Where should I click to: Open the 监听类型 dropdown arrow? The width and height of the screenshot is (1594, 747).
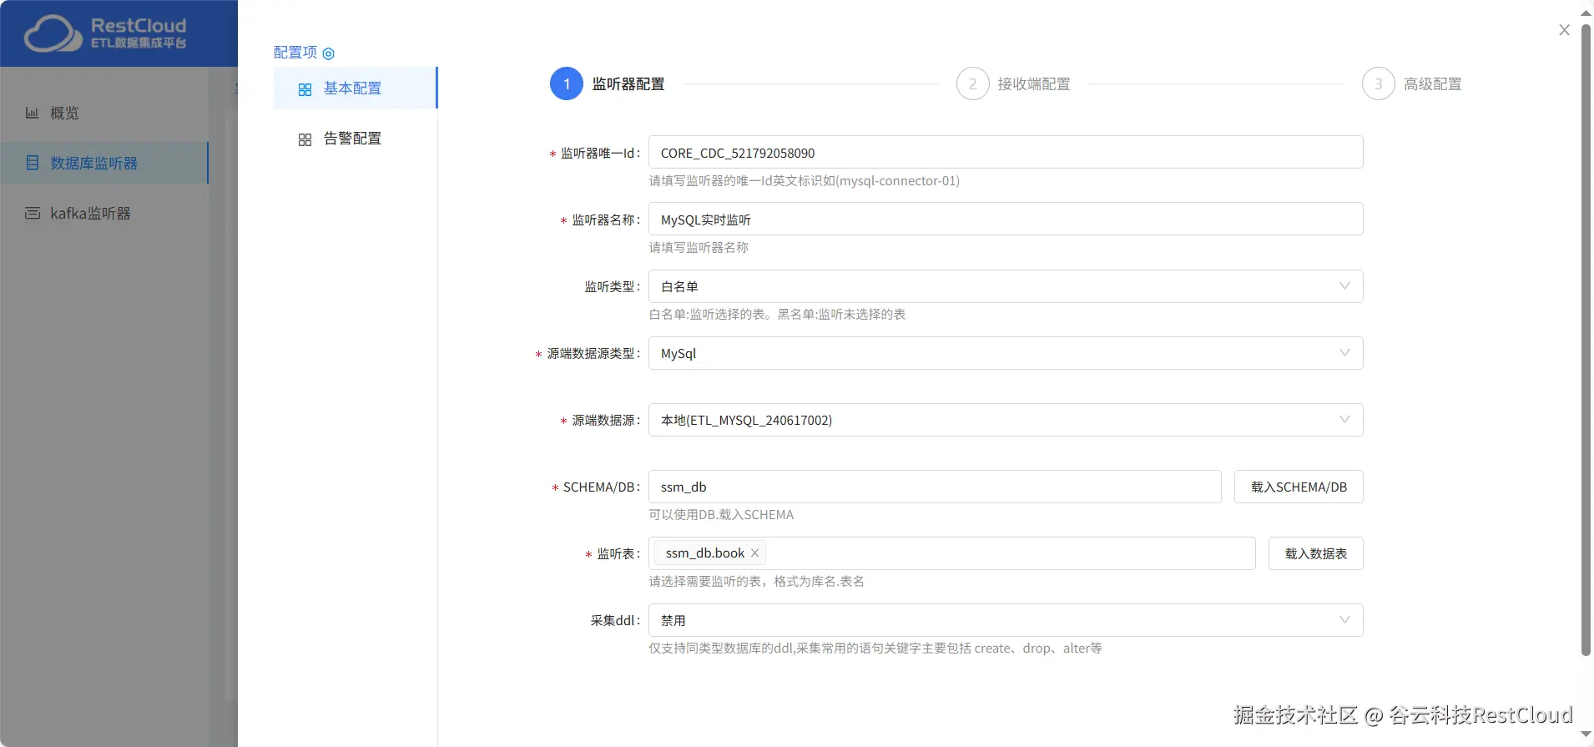1344,286
